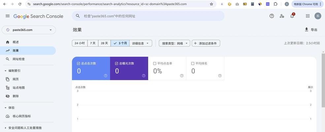Screen dimensions: 325x132
Task: Click the calculator extension icon
Action: [x=252, y=4]
